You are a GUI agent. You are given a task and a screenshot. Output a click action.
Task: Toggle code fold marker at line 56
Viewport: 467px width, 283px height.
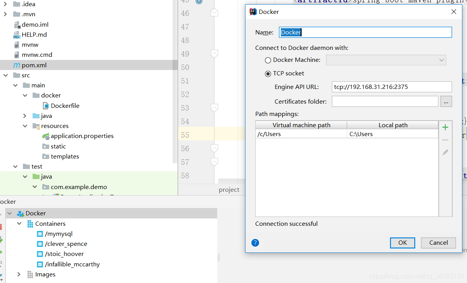[x=214, y=148]
